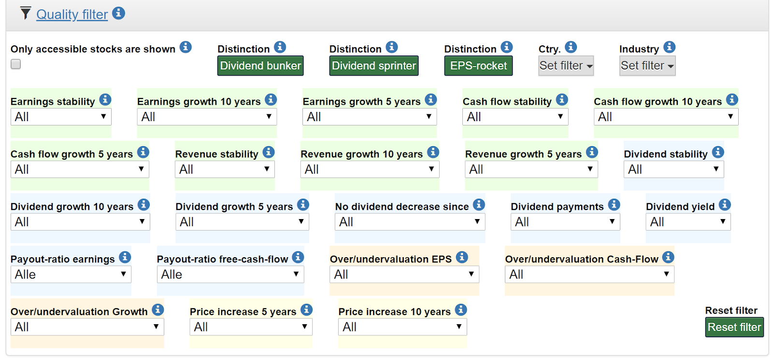Click info icon next to Earnings stability
Viewport: 773px width, 358px height.
(105, 100)
